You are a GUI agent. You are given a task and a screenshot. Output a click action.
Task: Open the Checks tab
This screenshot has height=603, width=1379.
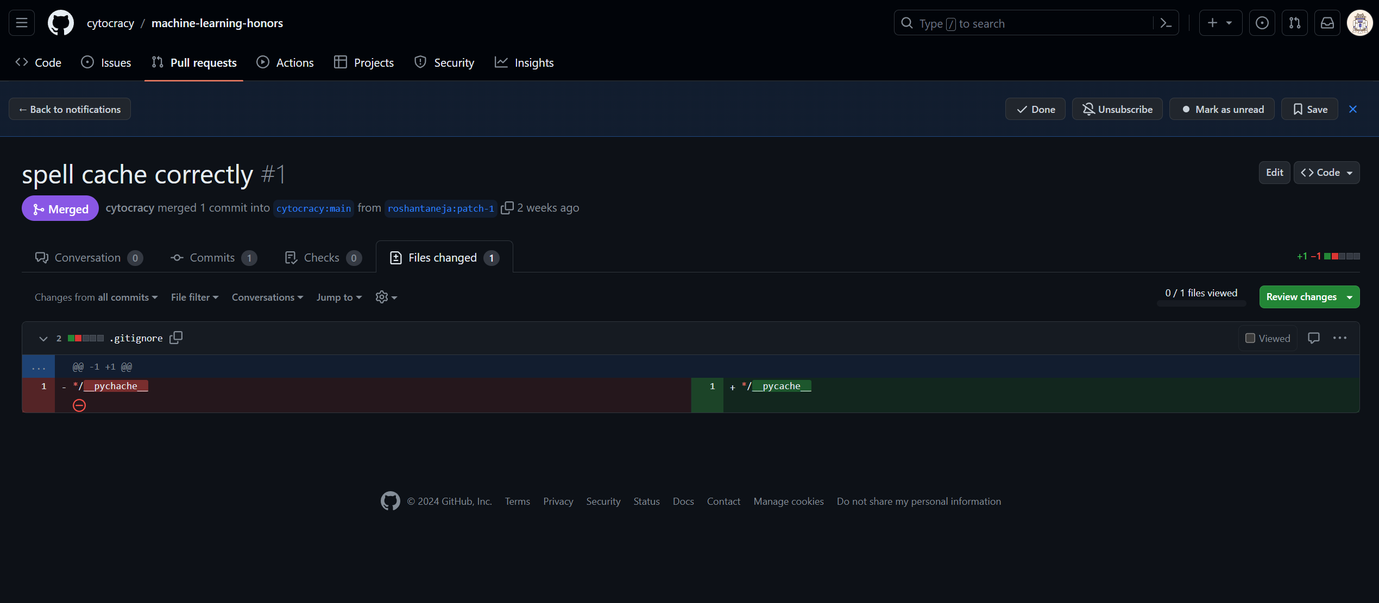coord(323,258)
